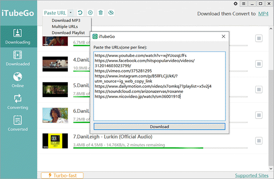
Task: Click the thumbnail of download item 5
Action: click(55, 89)
